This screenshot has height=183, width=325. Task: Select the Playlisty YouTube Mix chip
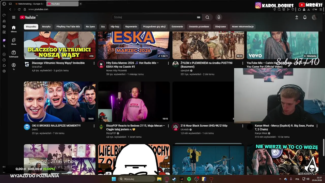68,27
